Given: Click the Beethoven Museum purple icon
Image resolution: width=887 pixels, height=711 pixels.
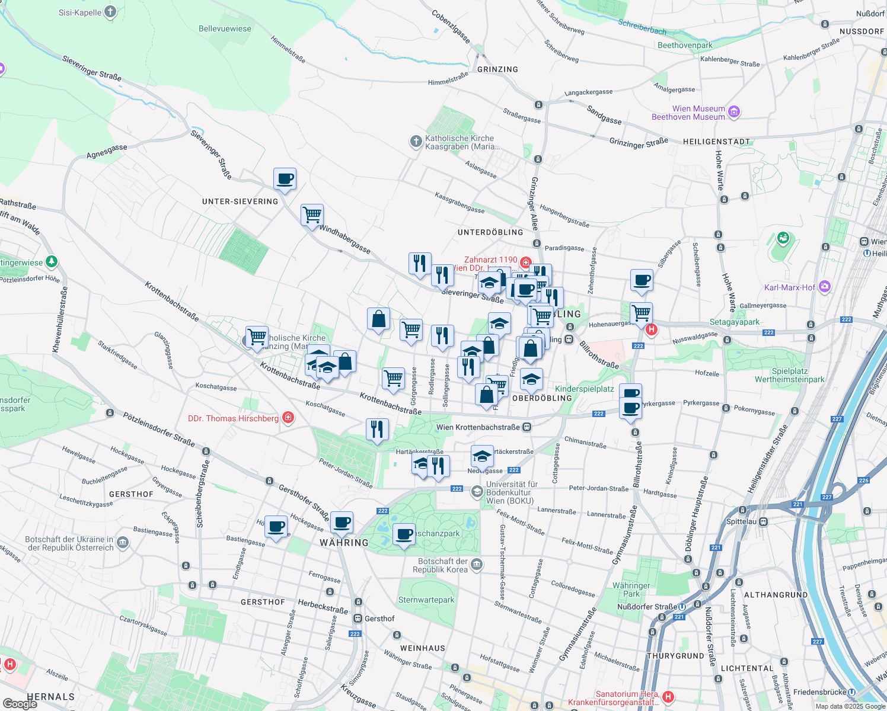Looking at the screenshot, I should point(734,112).
